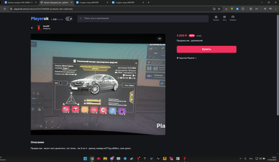Show hidden system tray icons
This screenshot has height=162, width=279.
tap(241, 158)
